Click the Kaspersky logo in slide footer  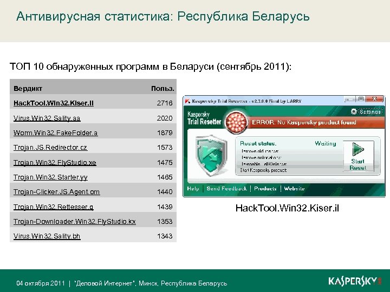click(355, 281)
